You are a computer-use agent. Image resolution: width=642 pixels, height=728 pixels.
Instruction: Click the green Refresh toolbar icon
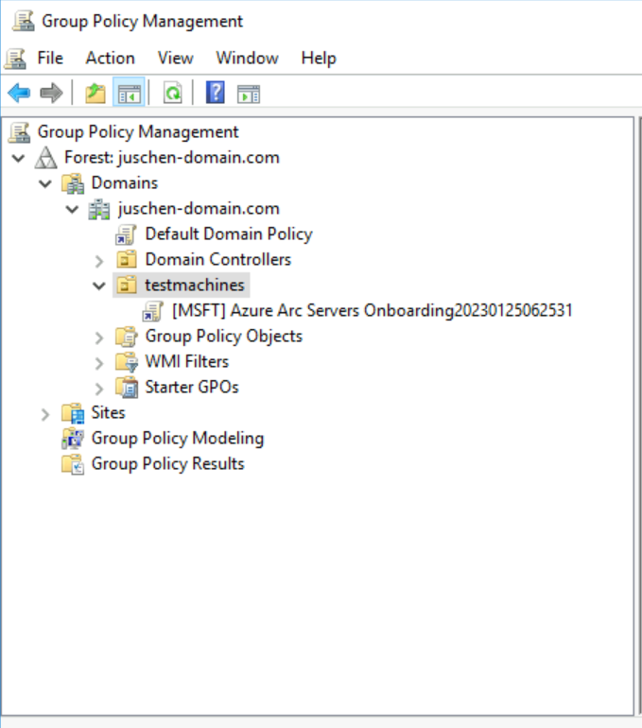(x=173, y=93)
